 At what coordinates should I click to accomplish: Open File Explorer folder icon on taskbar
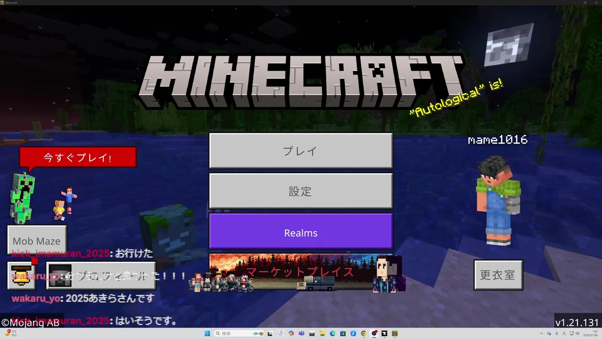[322, 333]
